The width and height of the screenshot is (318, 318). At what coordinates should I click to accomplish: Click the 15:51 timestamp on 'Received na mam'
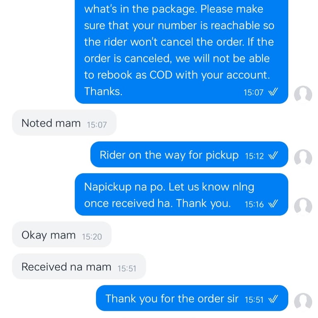[127, 268]
